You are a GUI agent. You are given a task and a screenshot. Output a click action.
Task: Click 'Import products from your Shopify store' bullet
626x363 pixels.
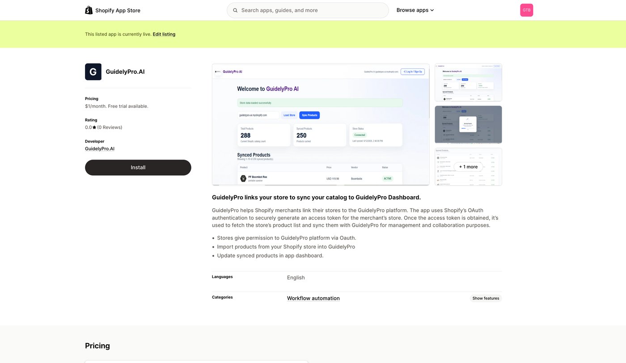click(286, 247)
